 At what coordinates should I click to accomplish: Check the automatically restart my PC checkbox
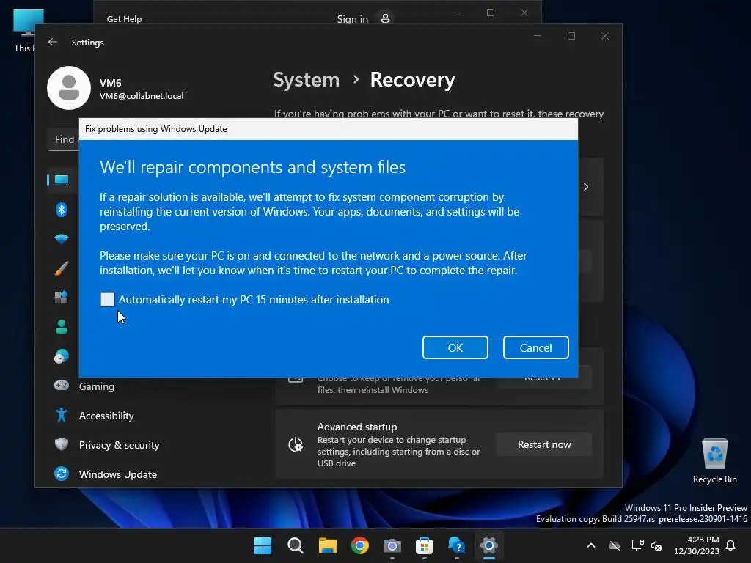coord(107,300)
